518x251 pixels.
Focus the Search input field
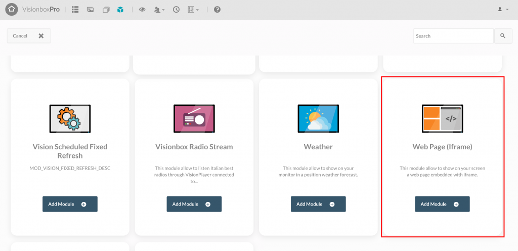(453, 36)
